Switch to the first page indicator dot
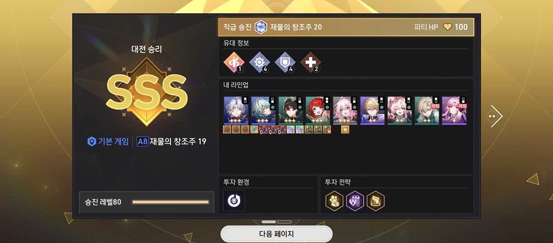553x243 pixels. (x=269, y=222)
